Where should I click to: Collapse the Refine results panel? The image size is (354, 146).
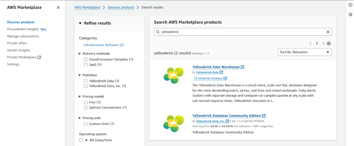(x=80, y=23)
